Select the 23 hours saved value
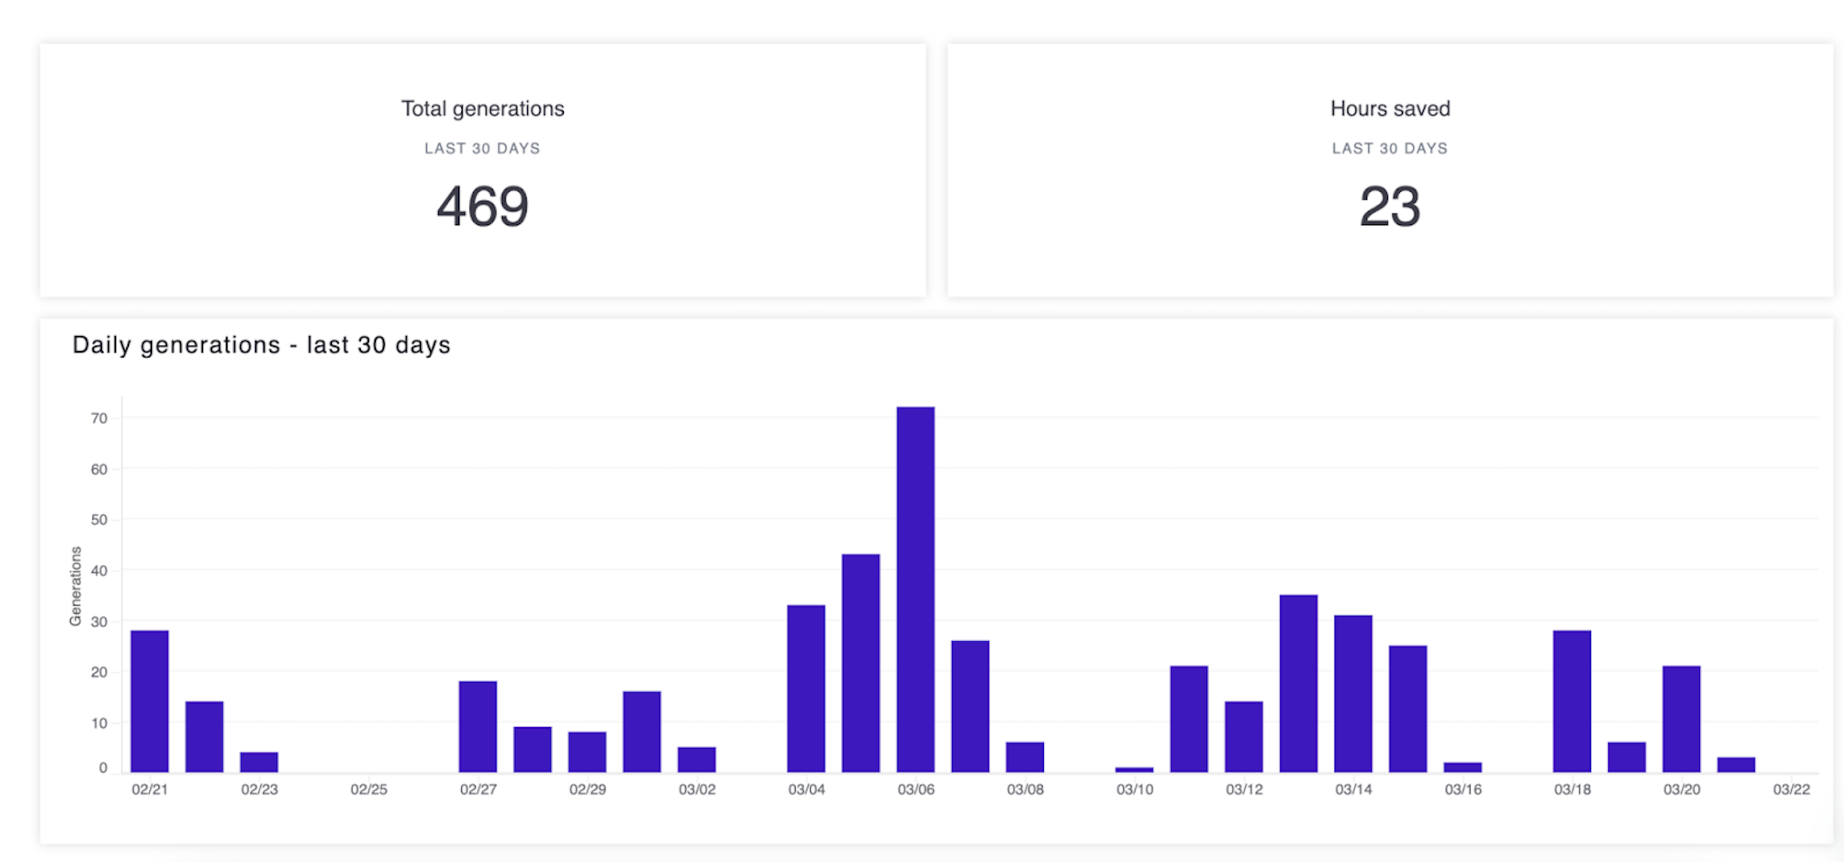This screenshot has width=1844, height=862. coord(1390,206)
